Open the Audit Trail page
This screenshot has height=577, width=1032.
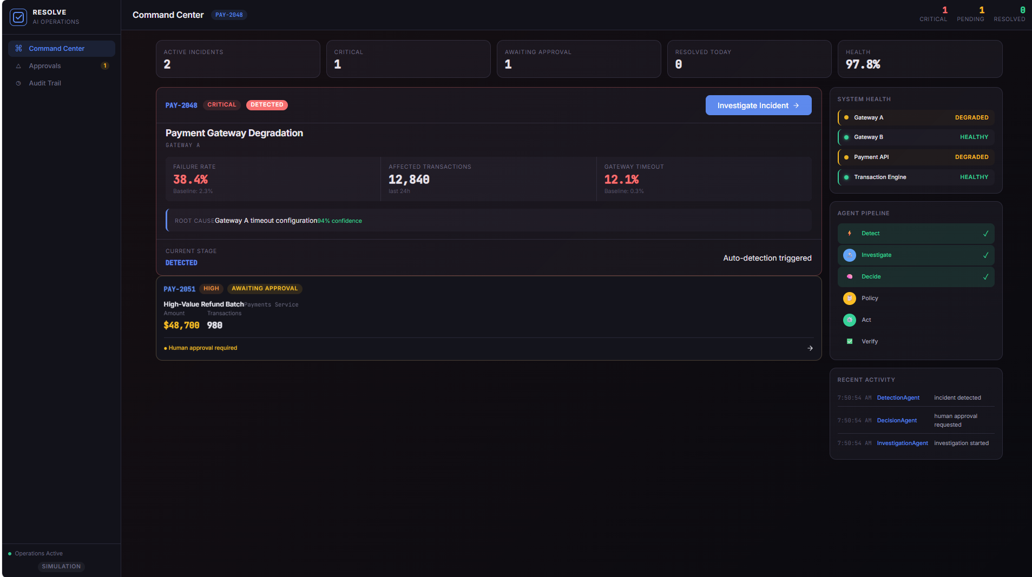(x=62, y=83)
